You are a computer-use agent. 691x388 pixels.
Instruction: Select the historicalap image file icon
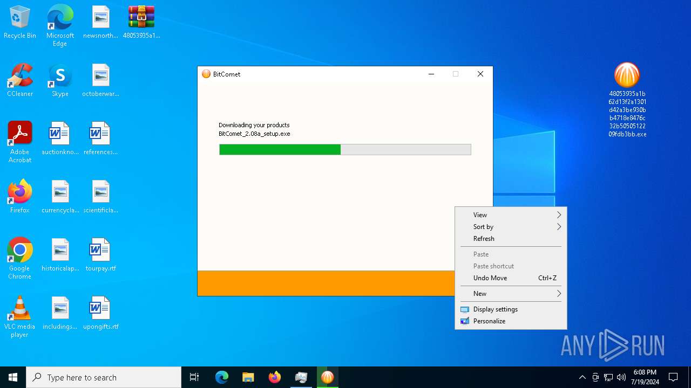[60, 255]
